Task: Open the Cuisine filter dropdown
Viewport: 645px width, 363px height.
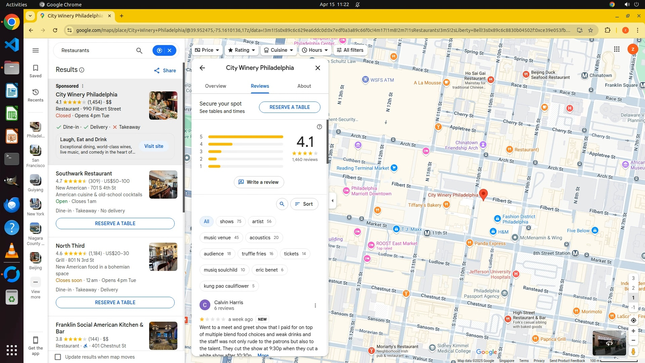Action: click(x=278, y=50)
